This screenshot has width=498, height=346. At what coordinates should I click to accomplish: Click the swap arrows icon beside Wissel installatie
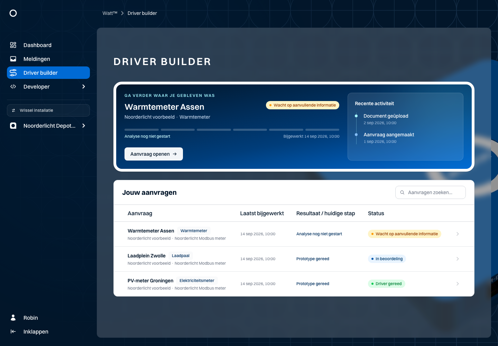(13, 110)
